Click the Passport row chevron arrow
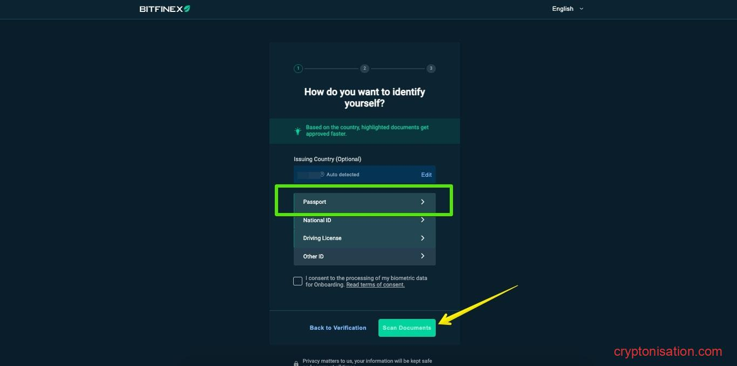The image size is (737, 366). coord(423,202)
